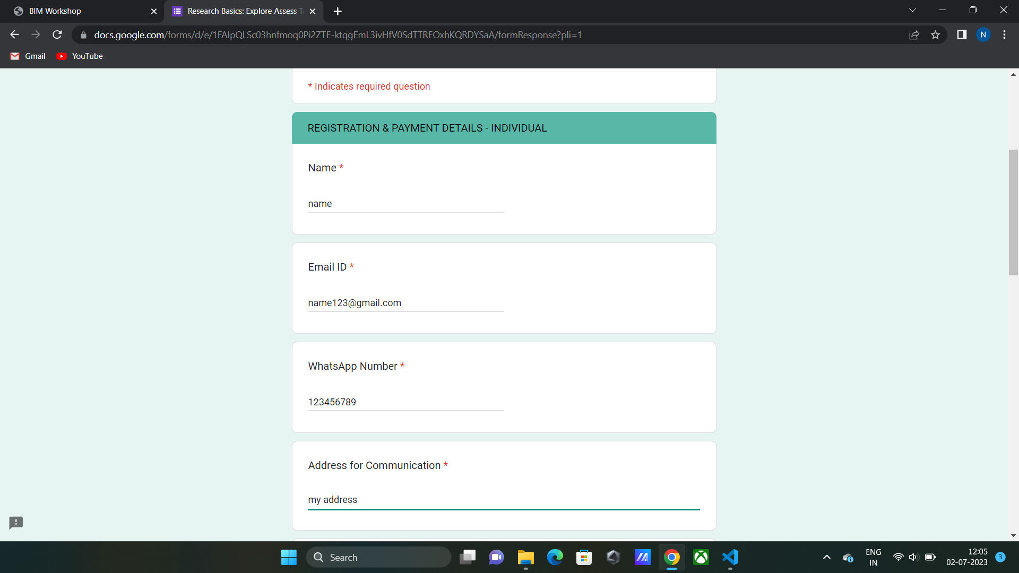Show hidden system tray icons

pos(826,557)
